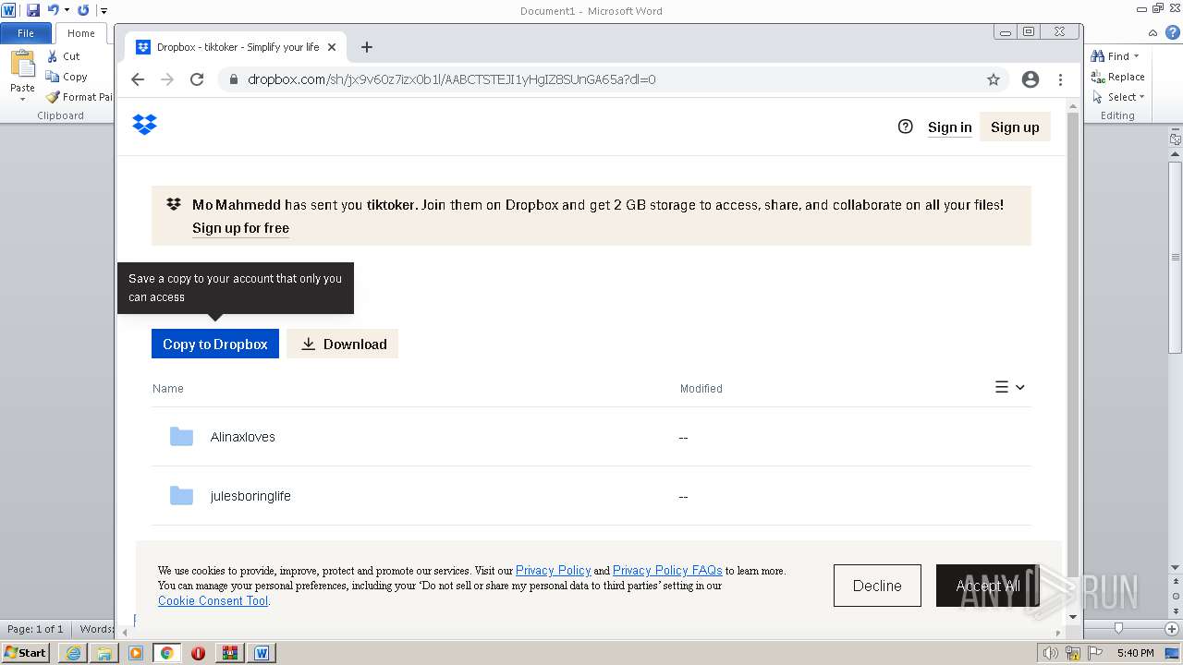Image resolution: width=1183 pixels, height=665 pixels.
Task: Download the shared folder
Action: coord(343,344)
